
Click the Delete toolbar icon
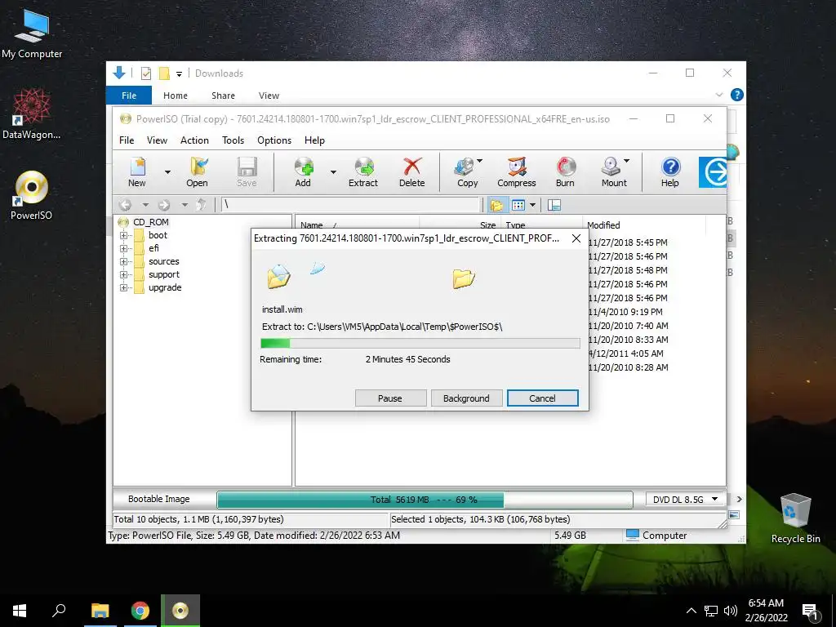(412, 171)
